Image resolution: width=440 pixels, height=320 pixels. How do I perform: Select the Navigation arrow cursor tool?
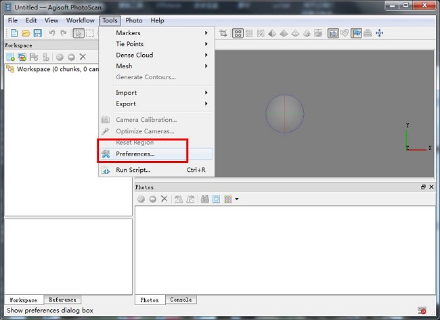click(x=79, y=33)
